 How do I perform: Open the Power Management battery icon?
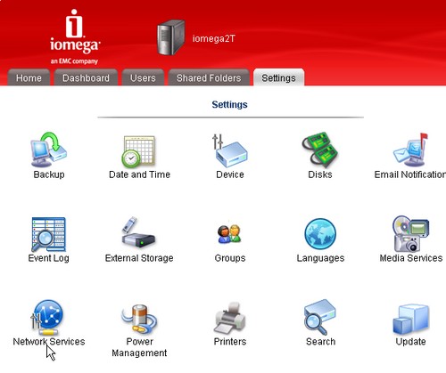139,319
